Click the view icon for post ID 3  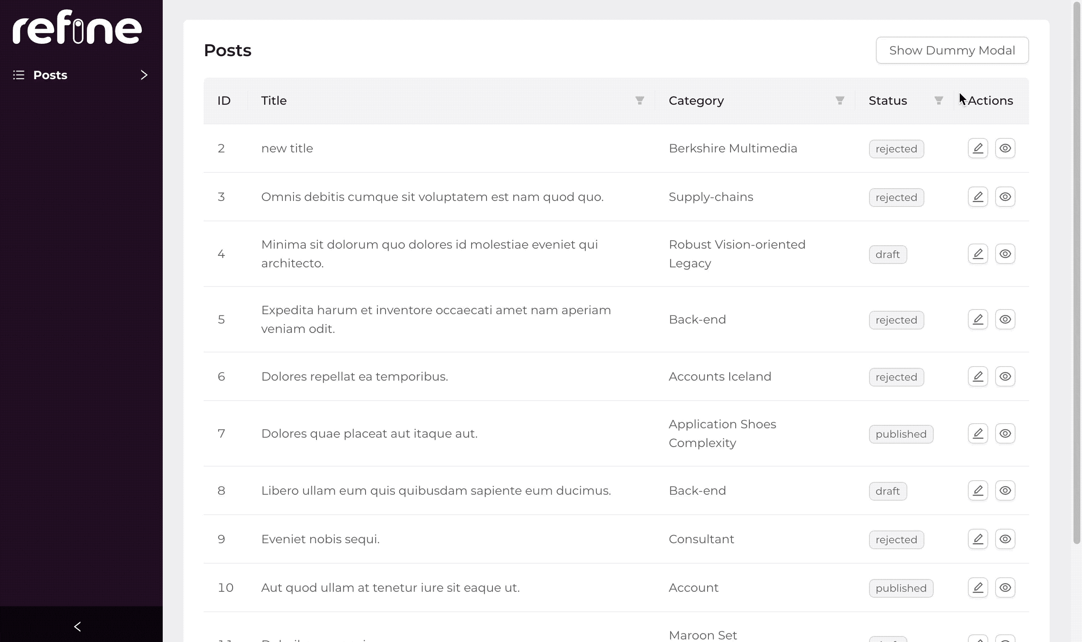(x=1005, y=196)
